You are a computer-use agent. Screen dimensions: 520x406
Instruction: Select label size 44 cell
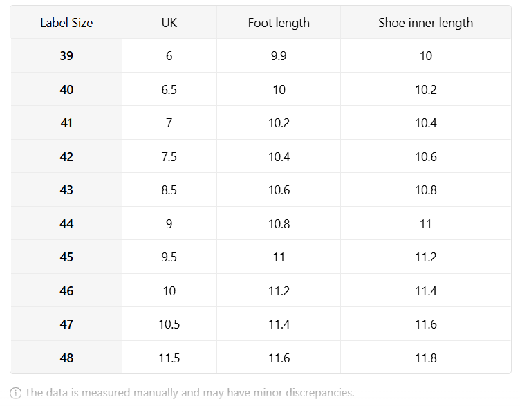(x=66, y=224)
